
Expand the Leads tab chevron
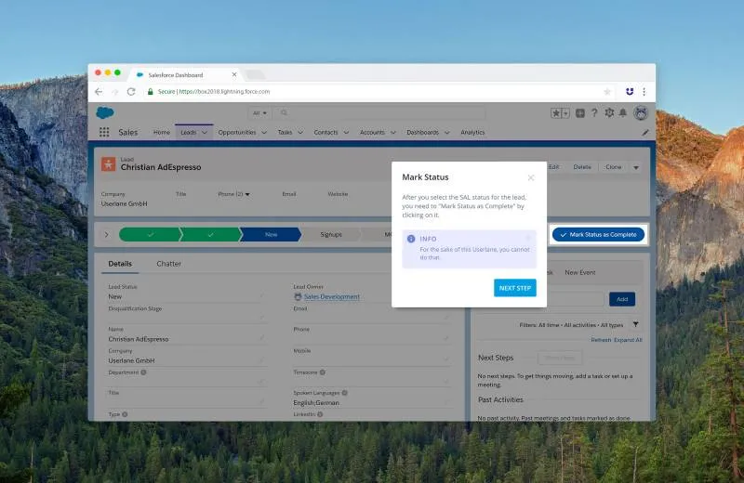pos(205,133)
